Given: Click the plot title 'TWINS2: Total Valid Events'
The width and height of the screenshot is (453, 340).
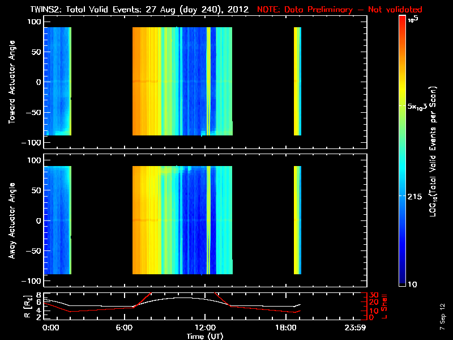Looking at the screenshot, I should pos(86,10).
